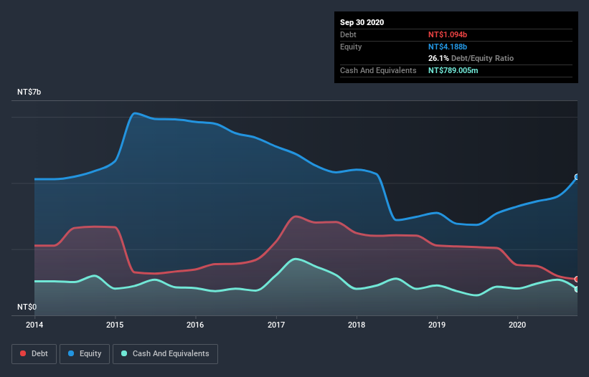Select the 2020 axis label
589x377 pixels.
click(517, 325)
